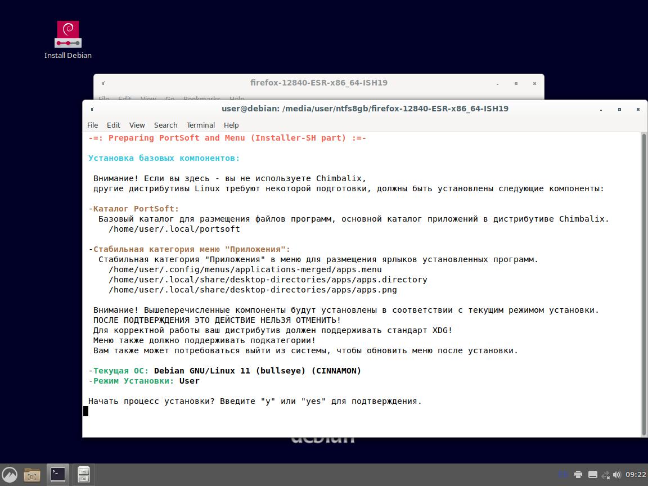Screen dimensions: 648x486
Task: Click the 'Режим Установки: User' line
Action: [144, 381]
